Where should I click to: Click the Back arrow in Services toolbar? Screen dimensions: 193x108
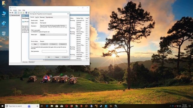click(x=10, y=13)
